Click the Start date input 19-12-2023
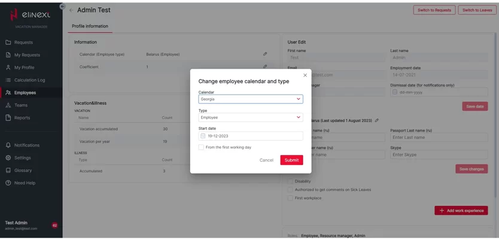Viewport: 499px width, 240px height. (251, 136)
